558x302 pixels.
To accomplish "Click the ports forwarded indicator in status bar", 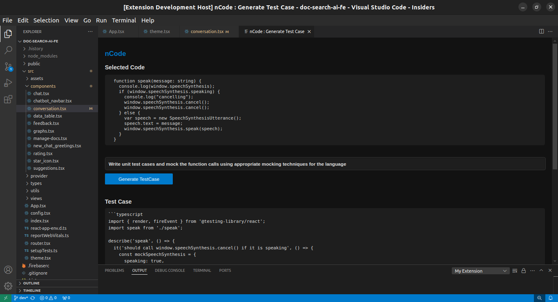I will tap(66, 298).
